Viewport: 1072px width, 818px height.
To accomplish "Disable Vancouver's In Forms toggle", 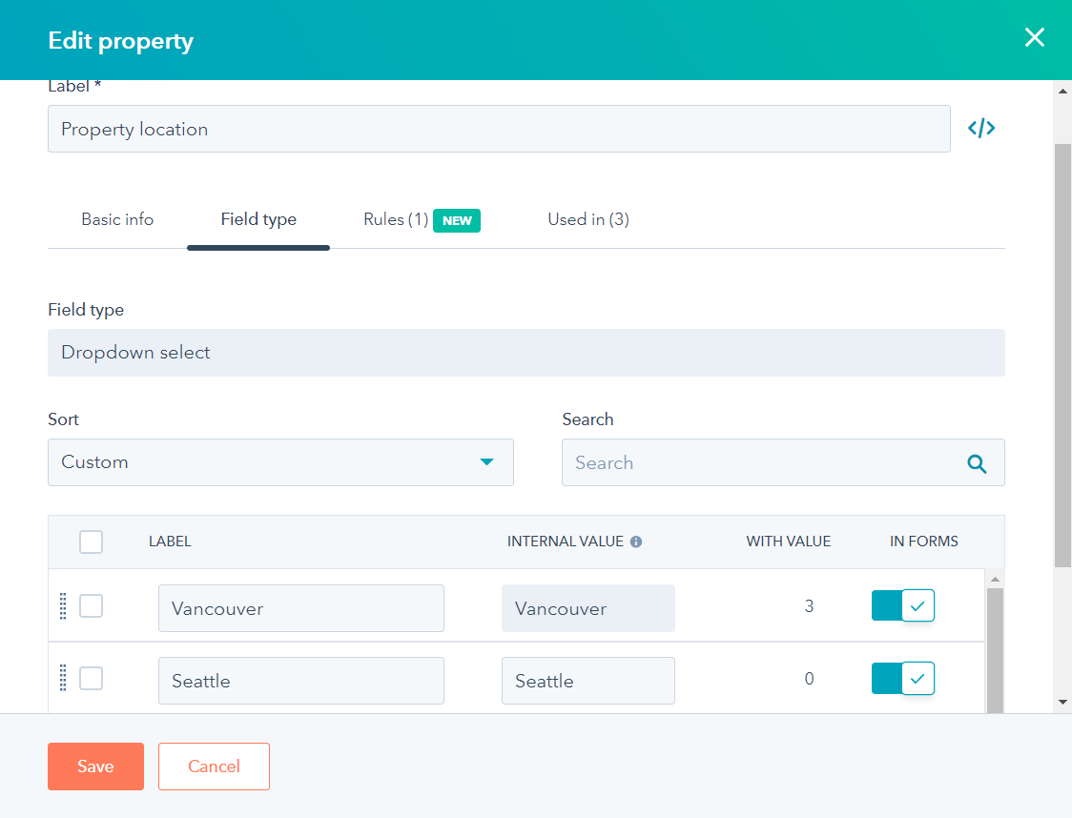I will coord(902,605).
